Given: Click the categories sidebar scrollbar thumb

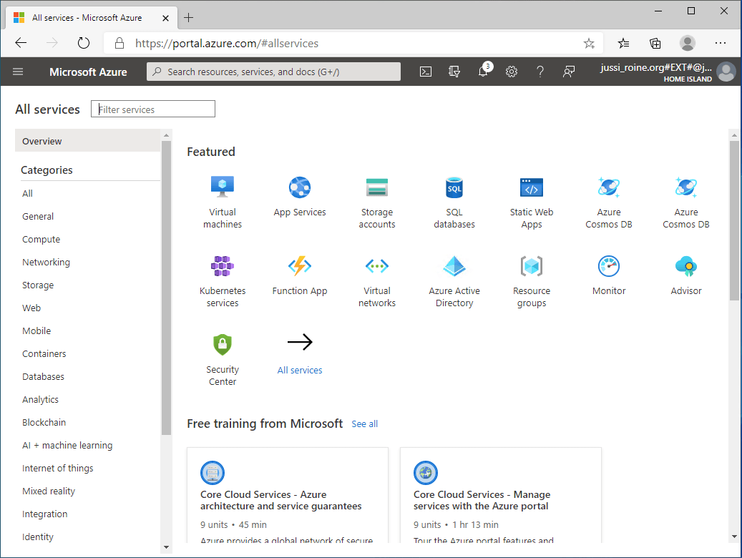Looking at the screenshot, I should click(166, 288).
